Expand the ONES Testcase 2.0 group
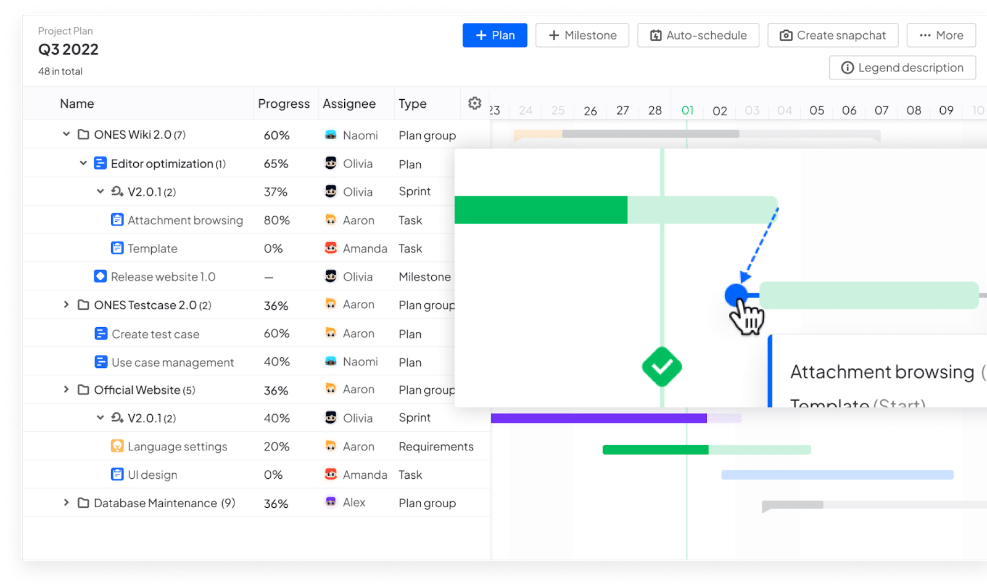Viewport: 987px width, 586px height. pyautogui.click(x=66, y=304)
